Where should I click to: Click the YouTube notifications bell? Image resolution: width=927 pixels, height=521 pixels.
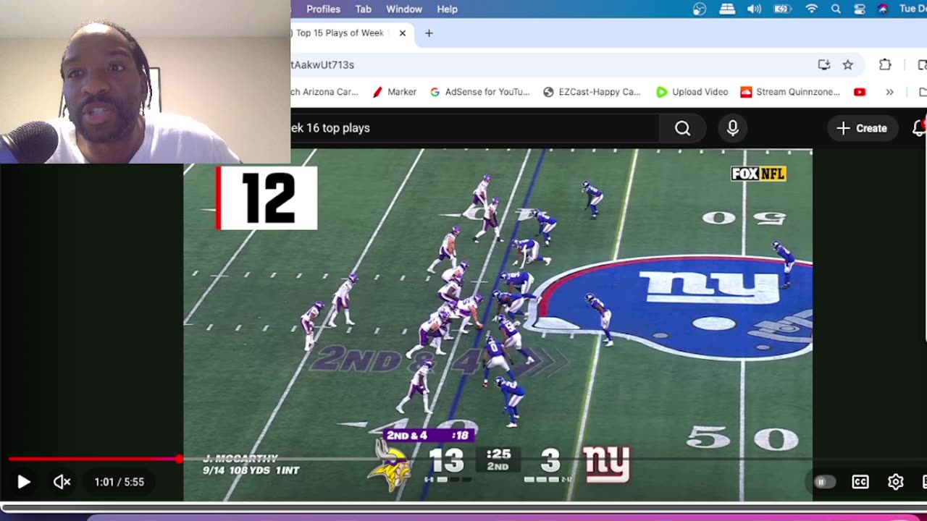point(919,128)
